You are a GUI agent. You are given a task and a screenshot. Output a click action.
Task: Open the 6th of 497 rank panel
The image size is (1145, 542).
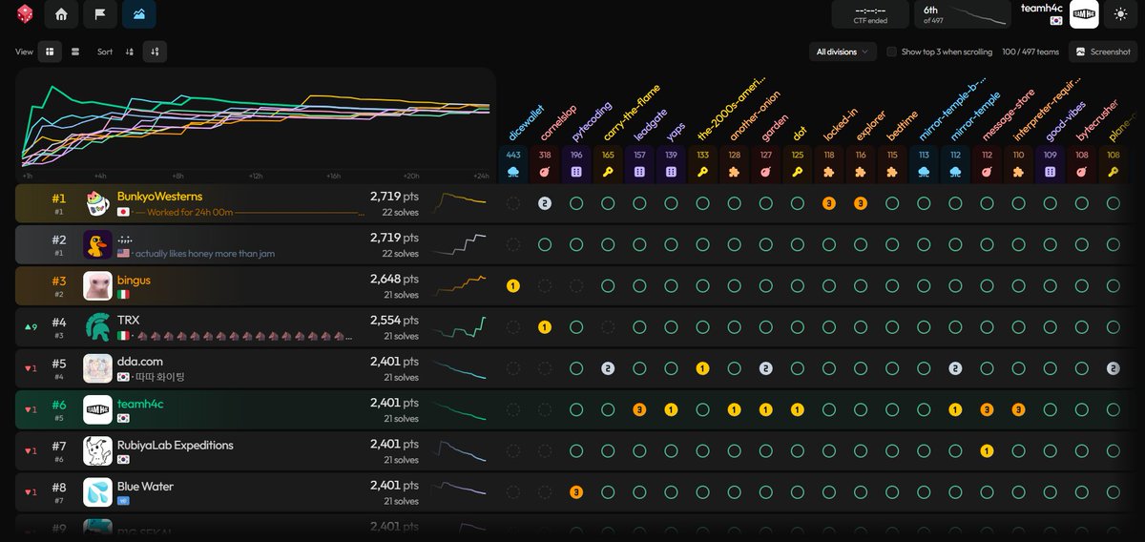click(x=964, y=14)
